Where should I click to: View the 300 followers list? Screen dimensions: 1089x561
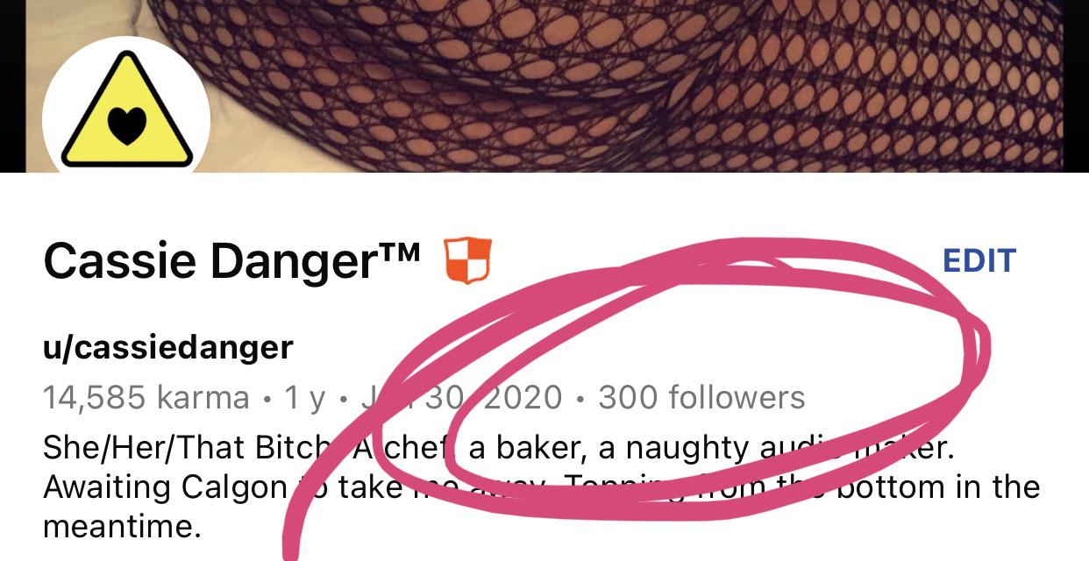pyautogui.click(x=701, y=398)
